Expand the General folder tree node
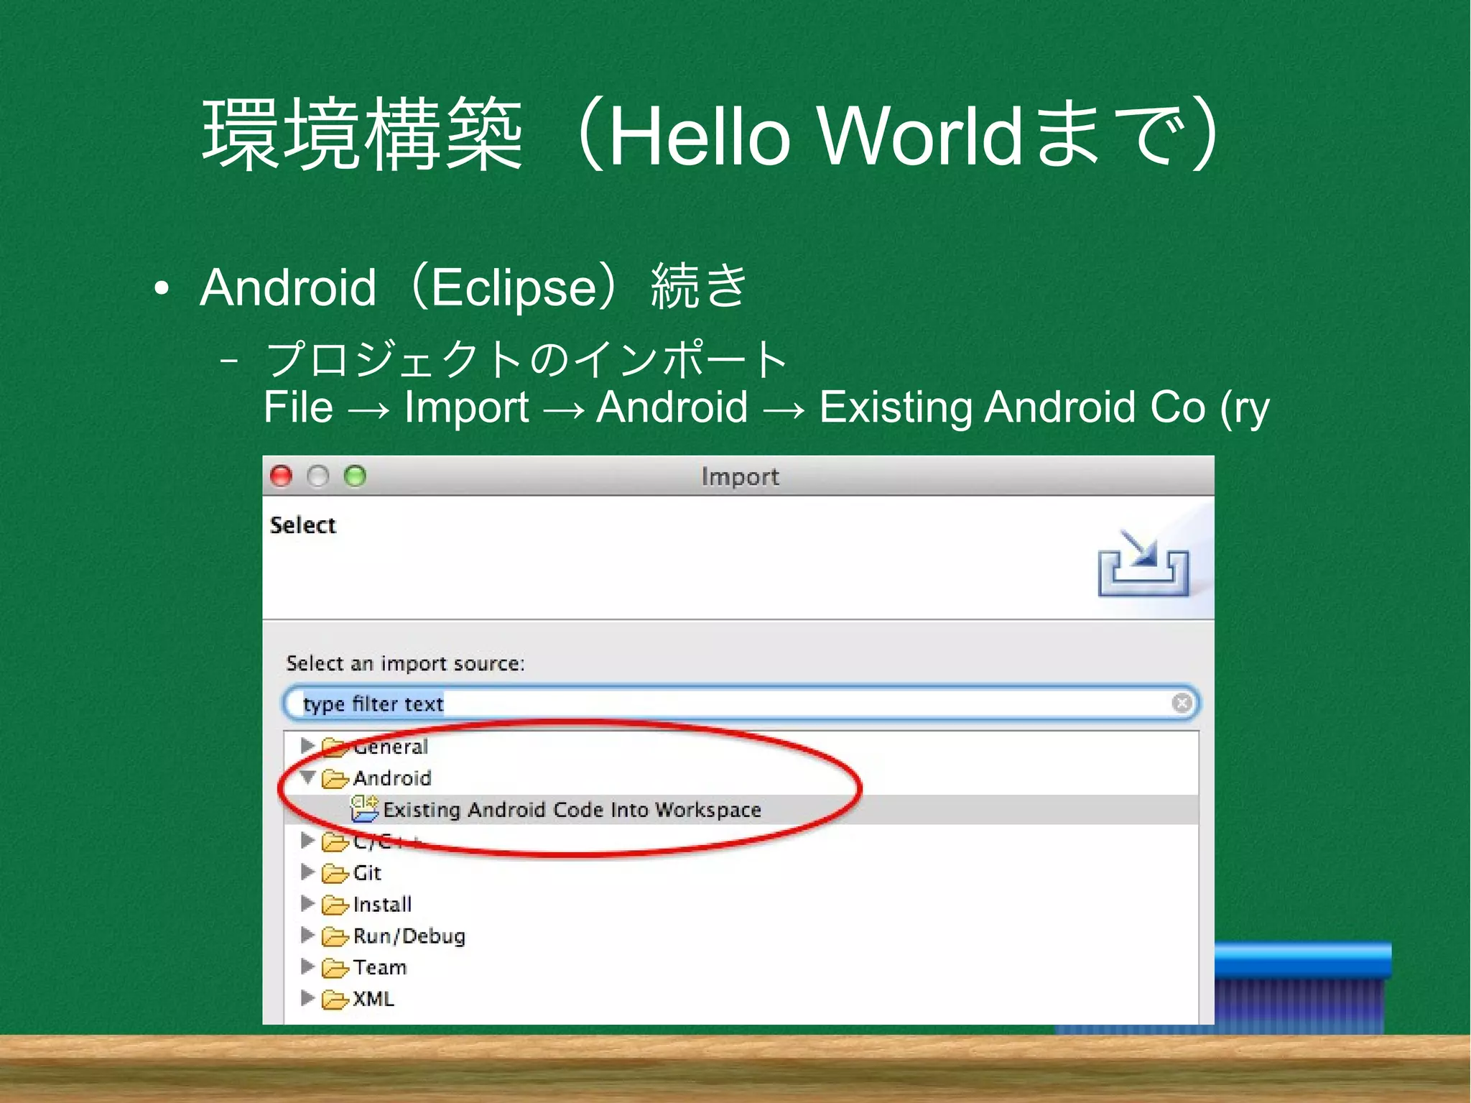1471x1103 pixels. point(307,746)
